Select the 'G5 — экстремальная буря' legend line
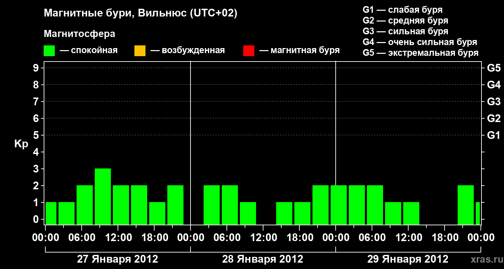 point(421,53)
